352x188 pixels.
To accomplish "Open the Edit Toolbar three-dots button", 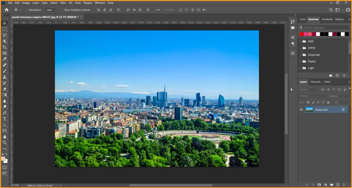I will 5,148.
